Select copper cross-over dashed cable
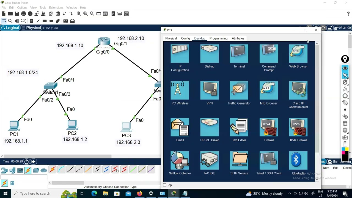Screen dimensions: 352x198 point(79,170)
